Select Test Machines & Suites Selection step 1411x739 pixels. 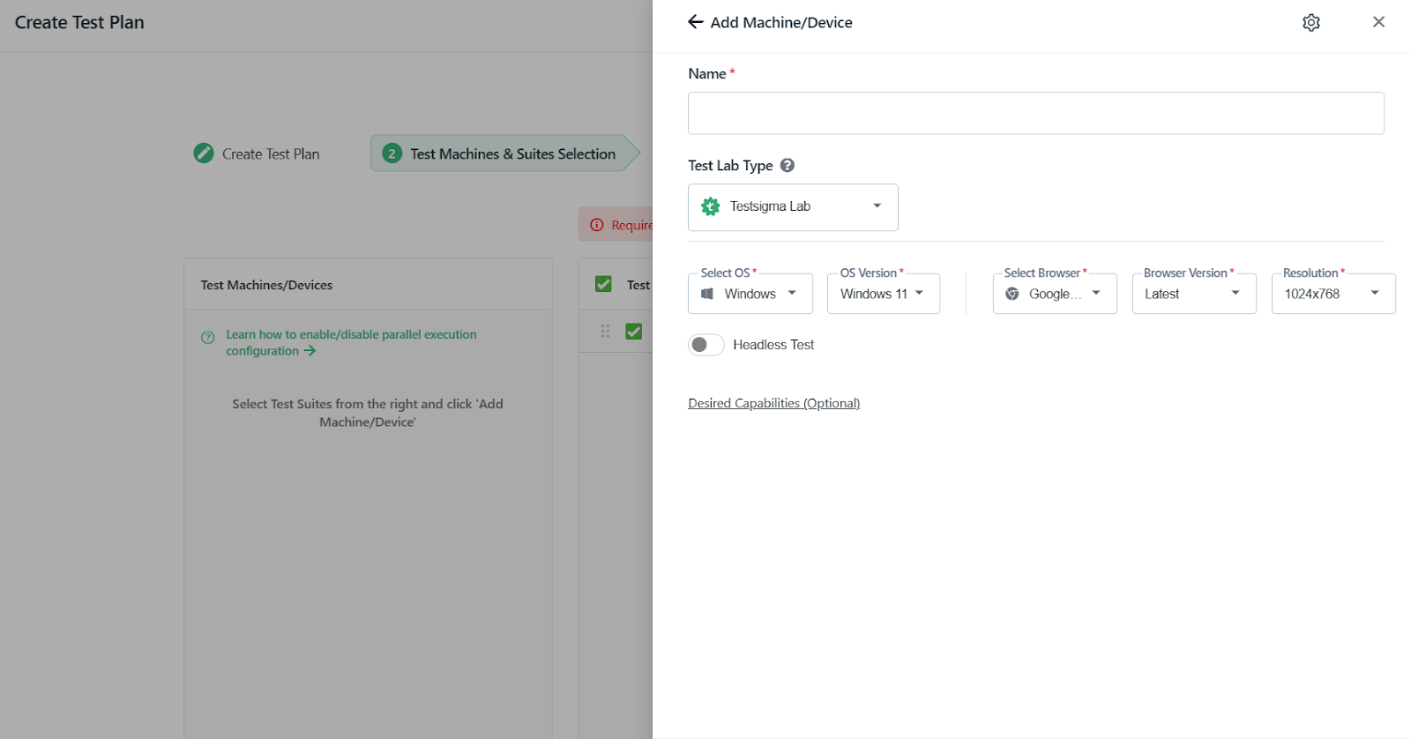click(x=504, y=153)
